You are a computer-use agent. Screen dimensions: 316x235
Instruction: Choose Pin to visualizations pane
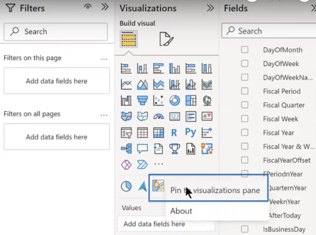point(215,190)
